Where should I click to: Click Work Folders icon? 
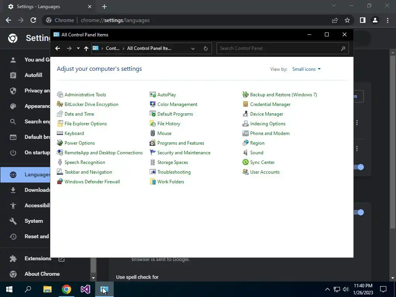pos(152,182)
